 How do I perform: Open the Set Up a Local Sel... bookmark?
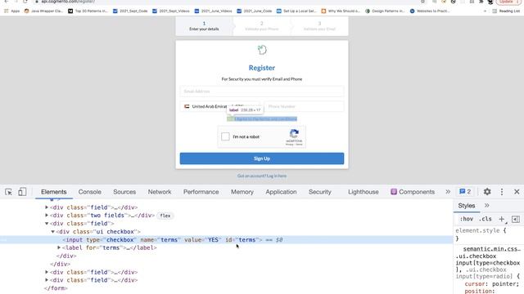click(x=296, y=11)
